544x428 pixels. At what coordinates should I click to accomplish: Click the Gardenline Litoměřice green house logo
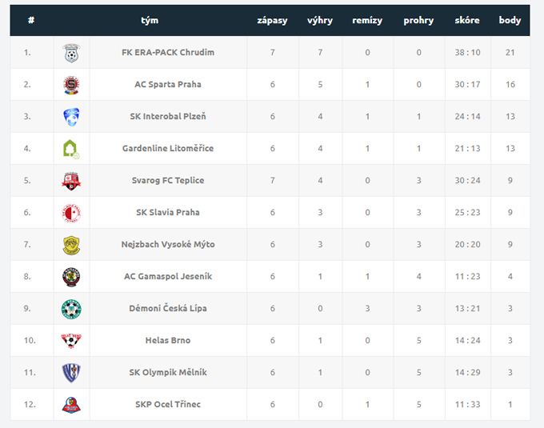click(71, 149)
